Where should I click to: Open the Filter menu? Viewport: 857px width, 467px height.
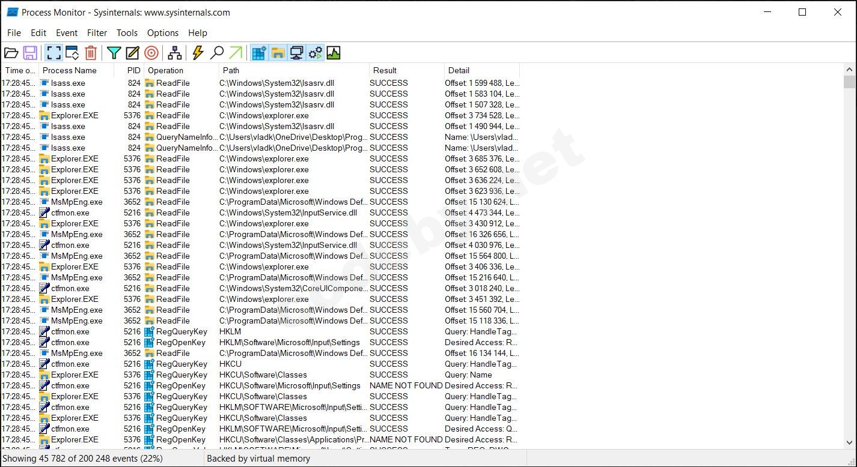[x=97, y=33]
